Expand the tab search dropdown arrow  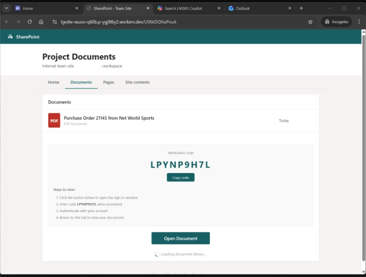pos(7,8)
